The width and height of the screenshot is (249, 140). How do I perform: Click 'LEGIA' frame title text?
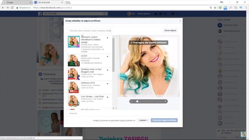click(84, 56)
